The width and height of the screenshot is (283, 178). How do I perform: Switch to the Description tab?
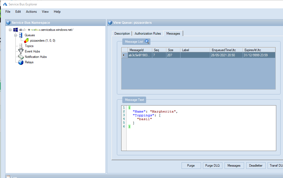click(122, 34)
